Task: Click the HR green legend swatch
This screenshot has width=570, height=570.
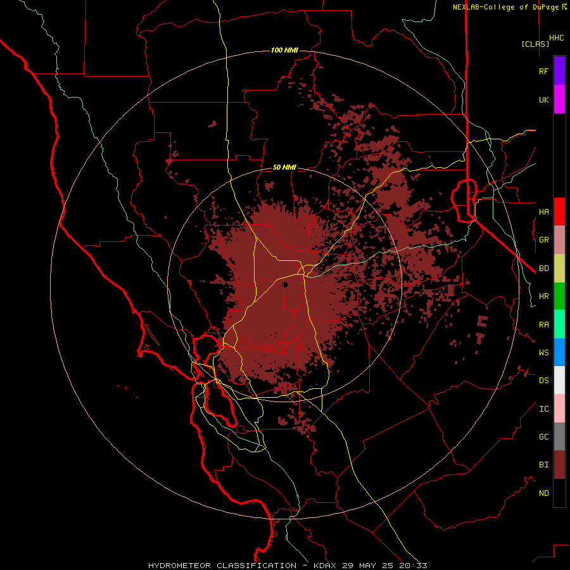Action: pos(559,296)
